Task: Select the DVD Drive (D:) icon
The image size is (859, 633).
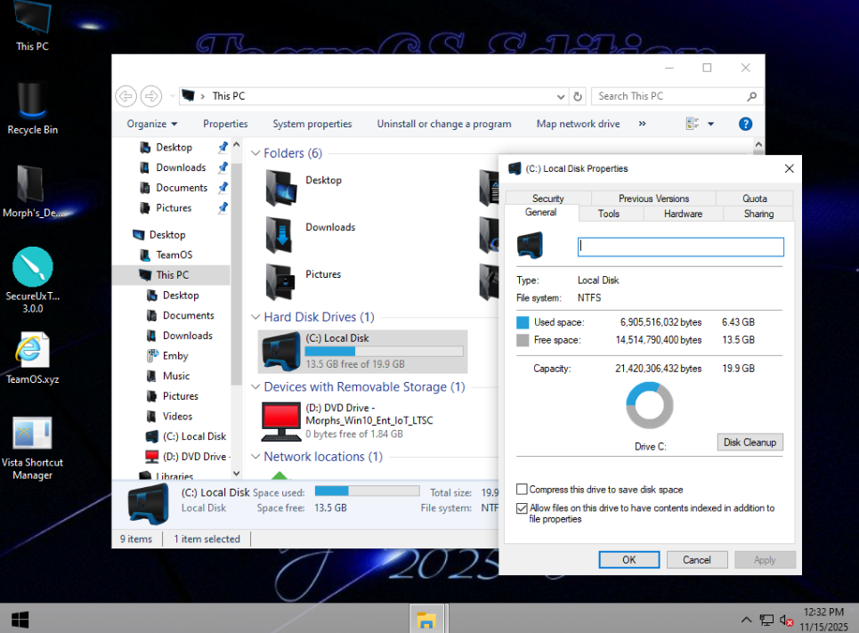Action: [281, 420]
